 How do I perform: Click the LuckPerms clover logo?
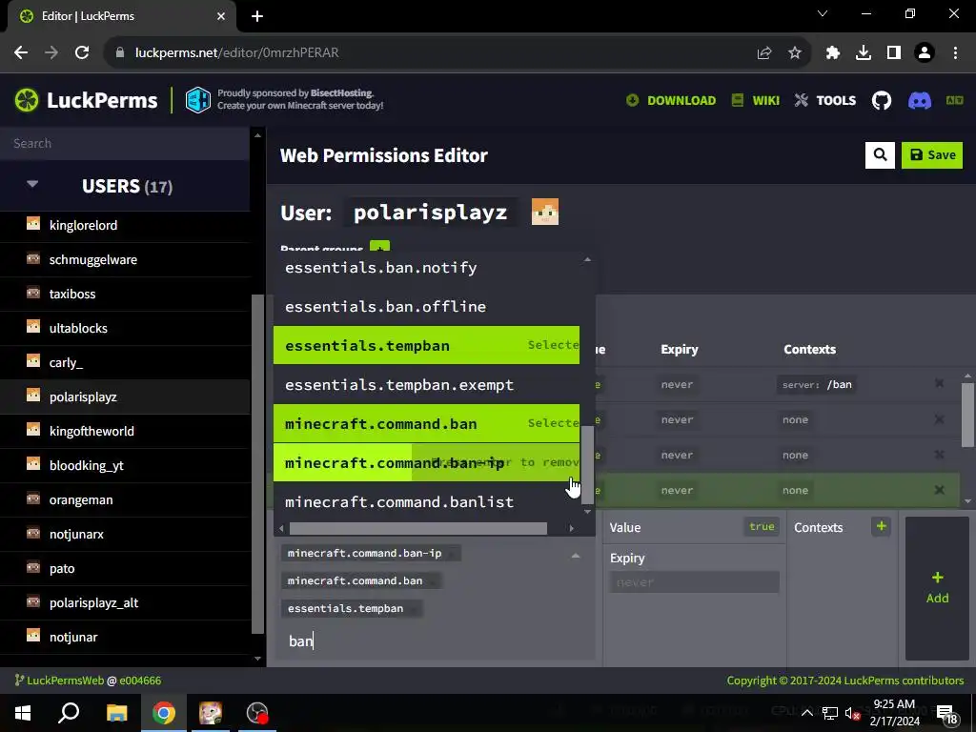point(27,100)
